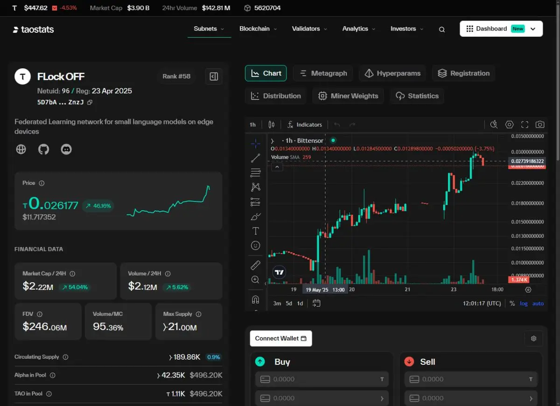Set chart range to 5d
Image resolution: width=560 pixels, height=406 pixels.
coord(289,303)
